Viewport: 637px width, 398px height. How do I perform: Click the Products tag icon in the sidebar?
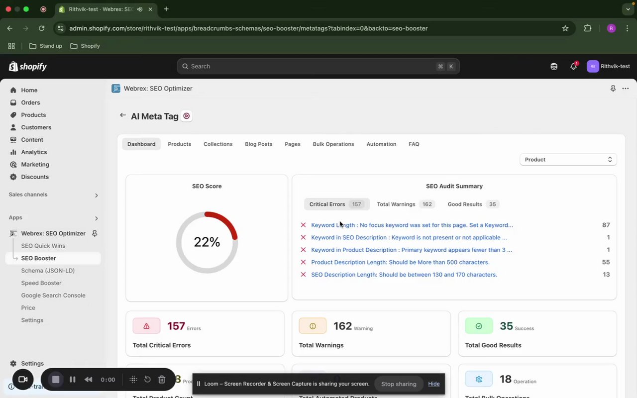click(x=13, y=115)
